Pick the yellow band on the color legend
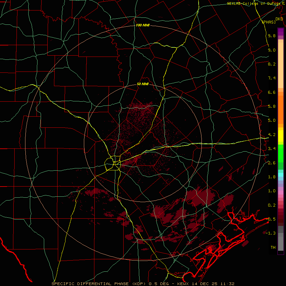Viewport: 286px width, 286px height. pyautogui.click(x=281, y=136)
